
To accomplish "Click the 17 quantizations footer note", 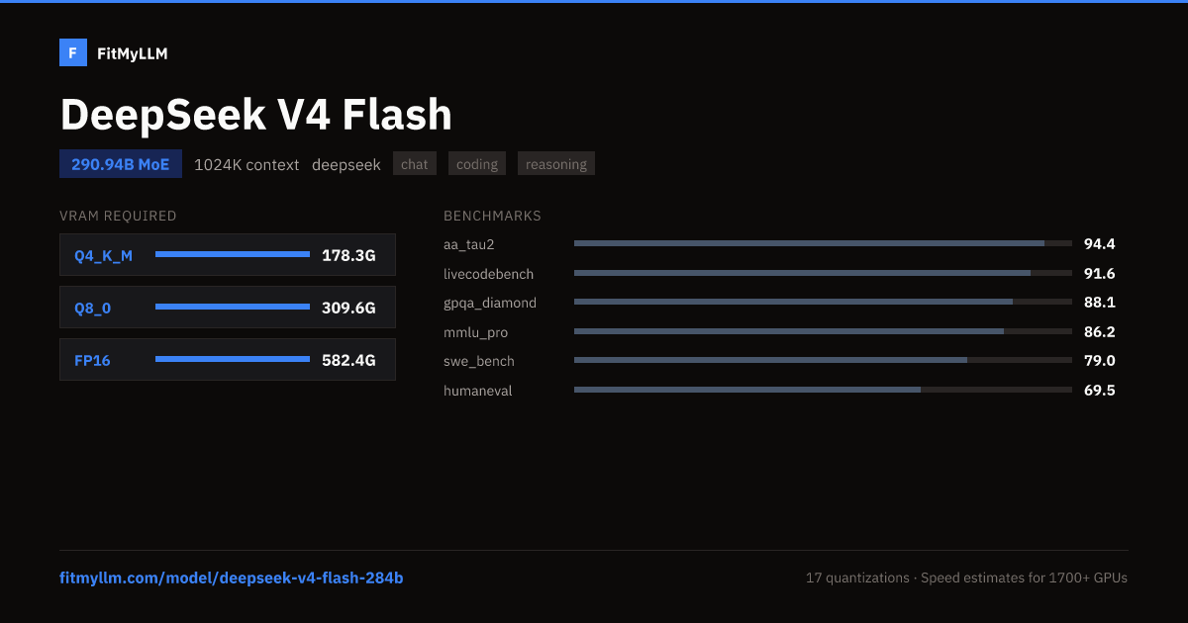I will click(x=857, y=578).
